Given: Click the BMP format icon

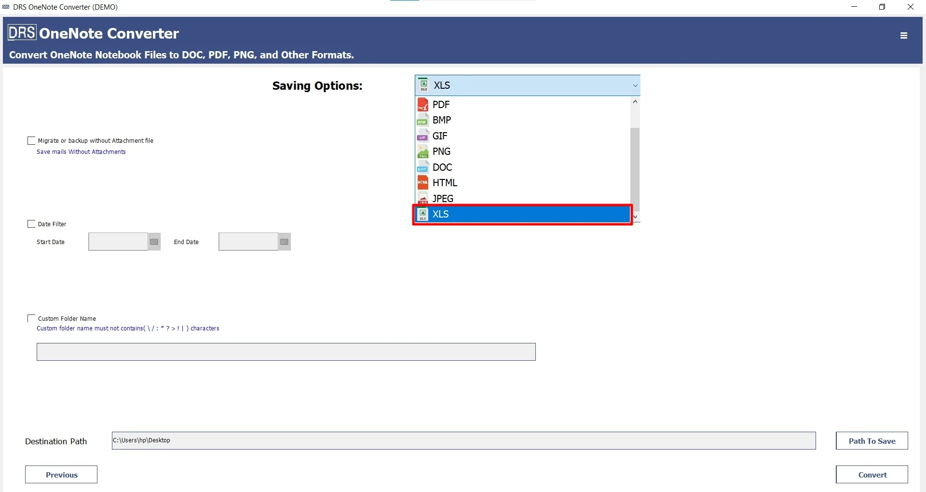Looking at the screenshot, I should [423, 120].
